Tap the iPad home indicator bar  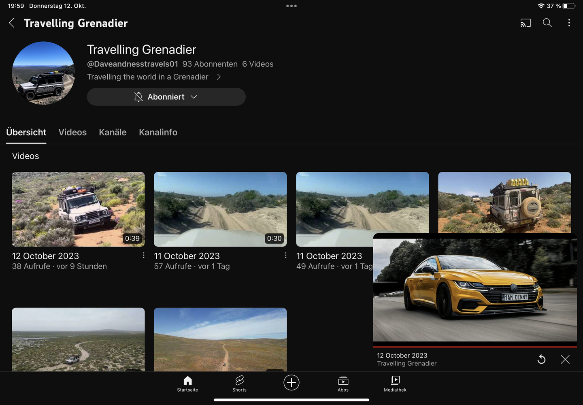291,400
